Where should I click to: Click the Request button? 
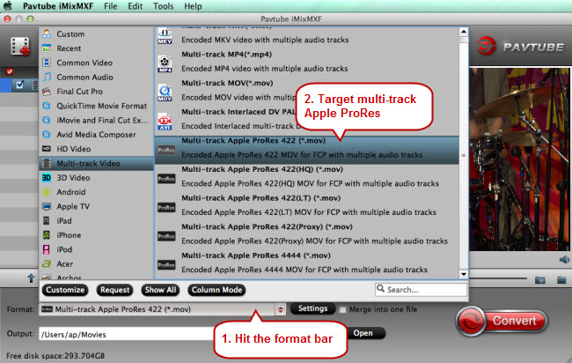[115, 290]
